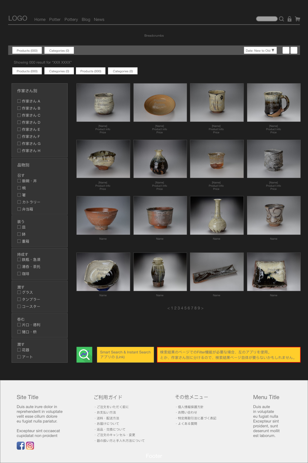The height and width of the screenshot is (463, 308).
Task: Open the Blog navigation item
Action: click(x=86, y=19)
